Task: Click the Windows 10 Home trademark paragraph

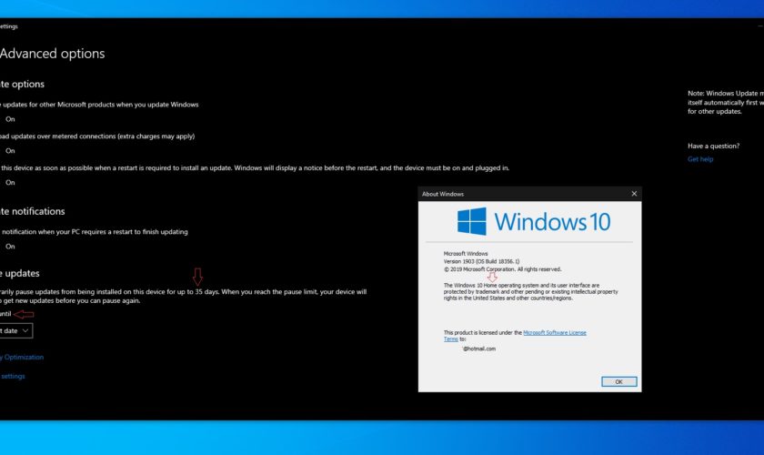Action: coord(530,291)
